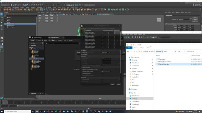Click the Maya range slider handle
Viewport: 202px width, 113px height.
18,106
